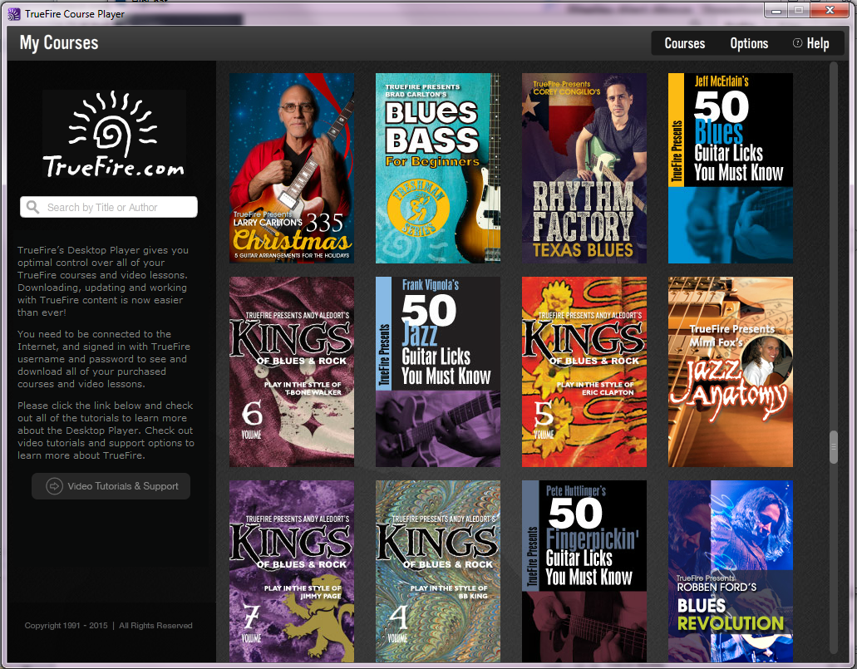
Task: Open Robben Ford's Blues Revolution course
Action: pos(730,571)
